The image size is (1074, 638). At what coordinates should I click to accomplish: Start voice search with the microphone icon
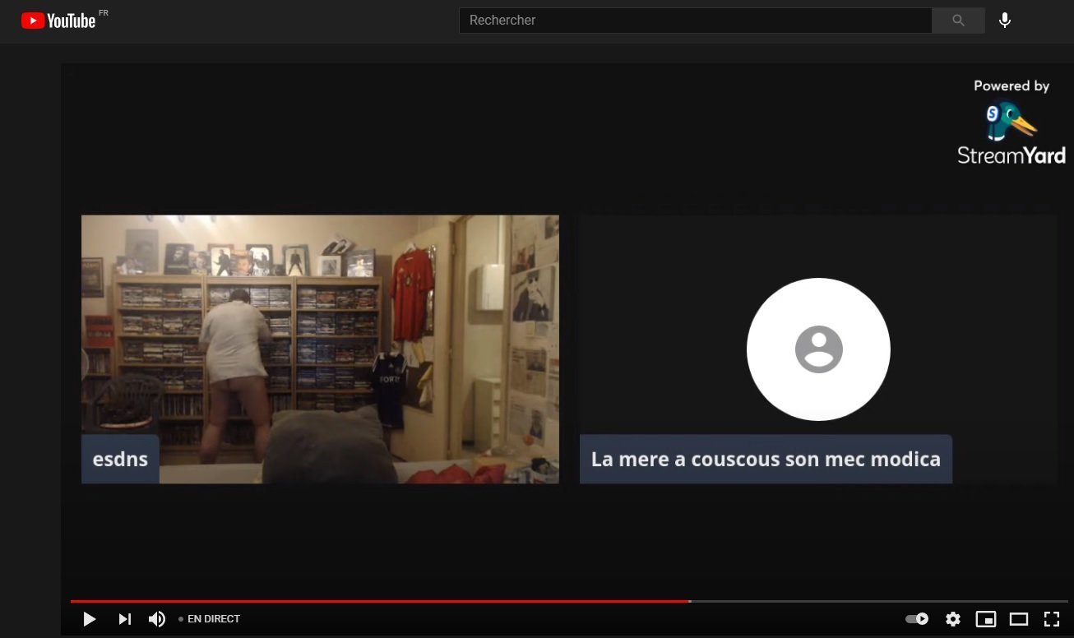[1005, 21]
